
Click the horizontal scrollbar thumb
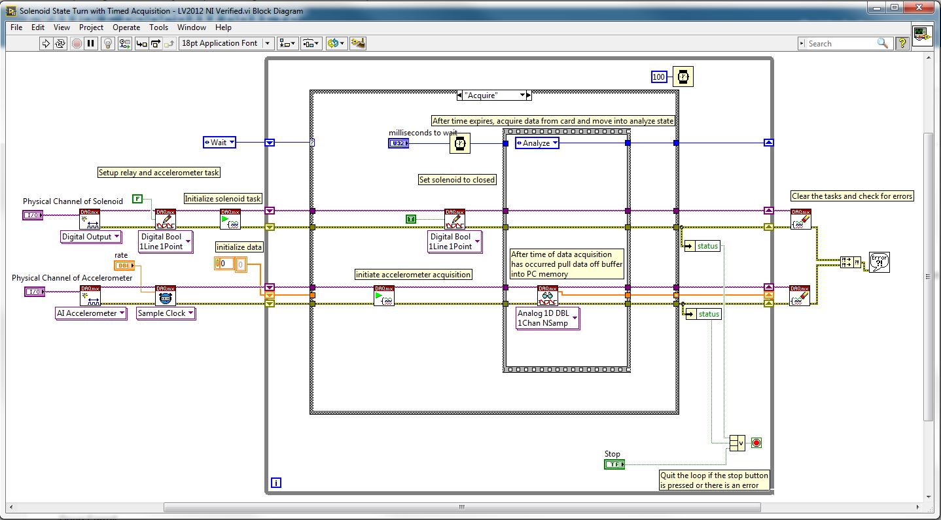coord(462,507)
